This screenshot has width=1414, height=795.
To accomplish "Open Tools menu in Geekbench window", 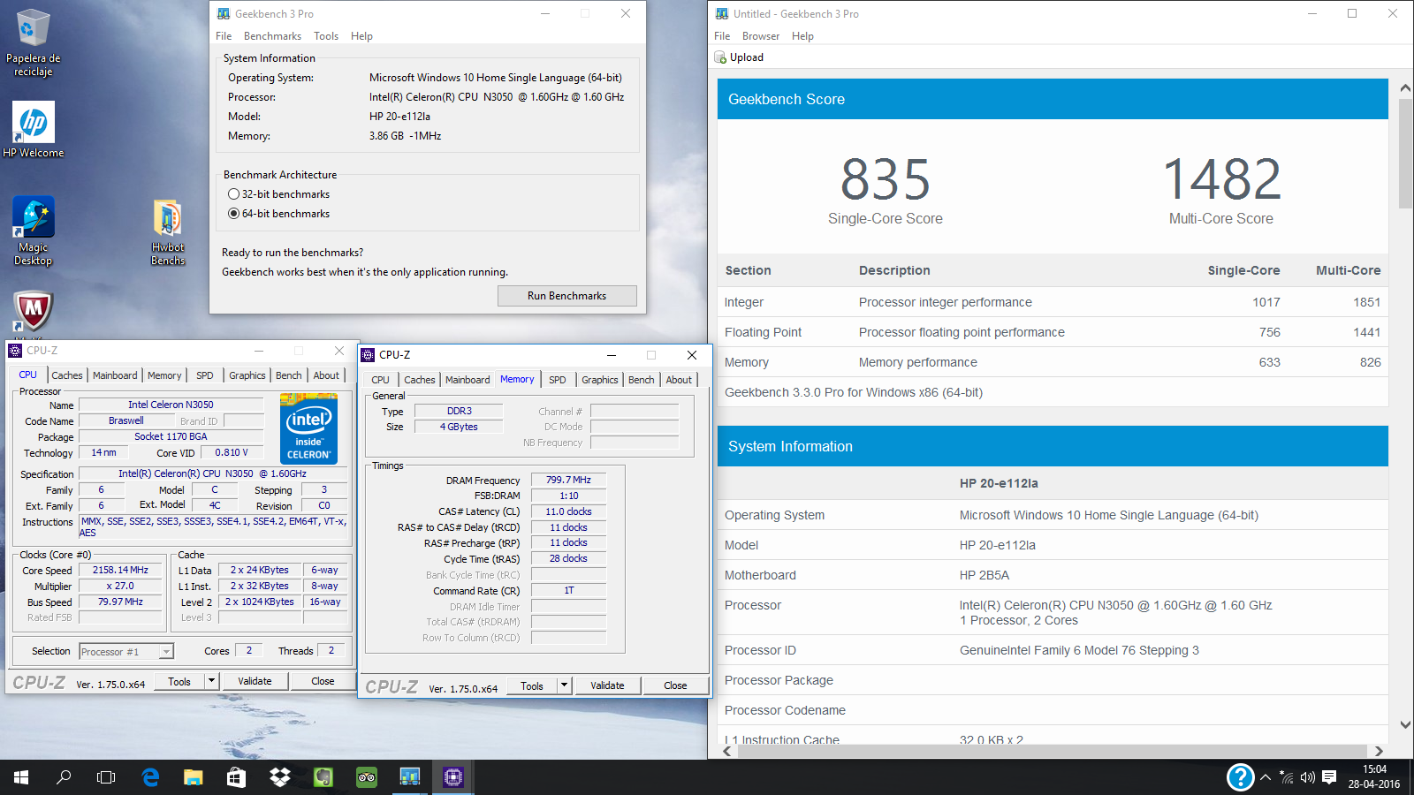I will pyautogui.click(x=326, y=36).
